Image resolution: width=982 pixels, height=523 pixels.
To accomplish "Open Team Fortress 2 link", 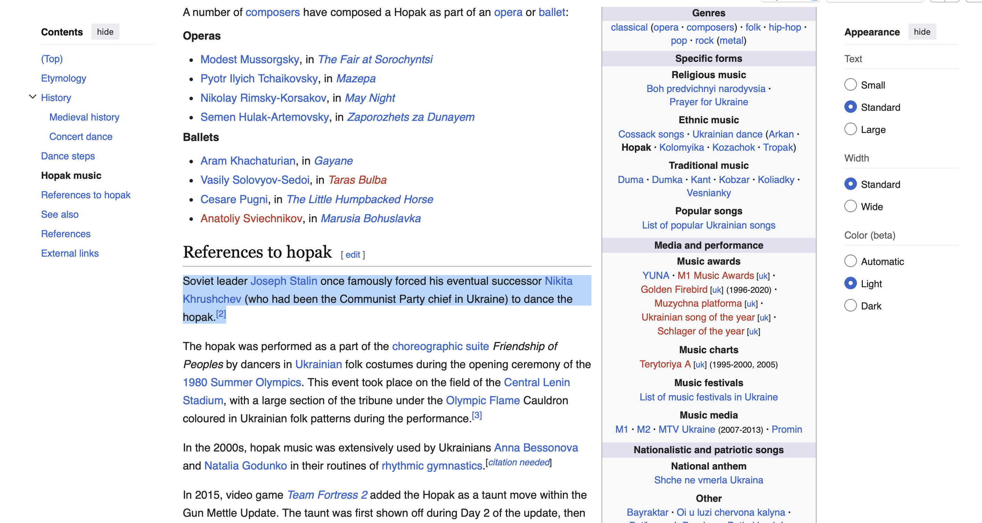I will pos(327,495).
